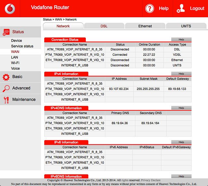Image resolution: width=208 pixels, height=186 pixels.
Task: Click INTERNET_R_USB in Connection Status table
Action: [75, 65]
